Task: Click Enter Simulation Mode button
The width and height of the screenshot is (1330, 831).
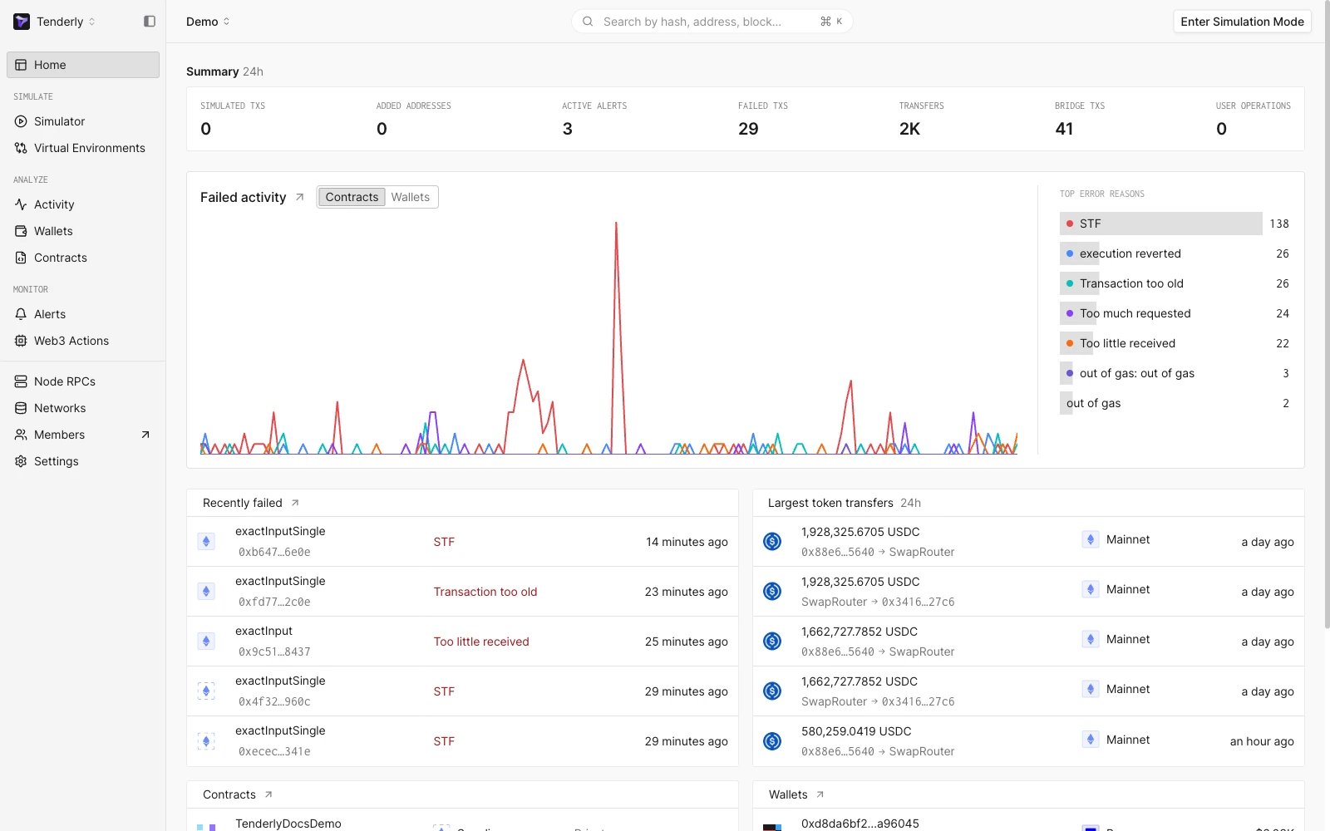Action: [x=1242, y=22]
